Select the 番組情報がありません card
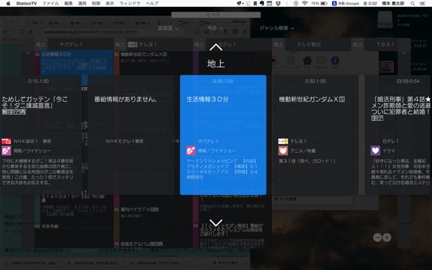 (131, 135)
